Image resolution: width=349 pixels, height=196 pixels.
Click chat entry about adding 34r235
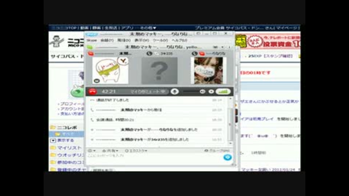[155, 139]
